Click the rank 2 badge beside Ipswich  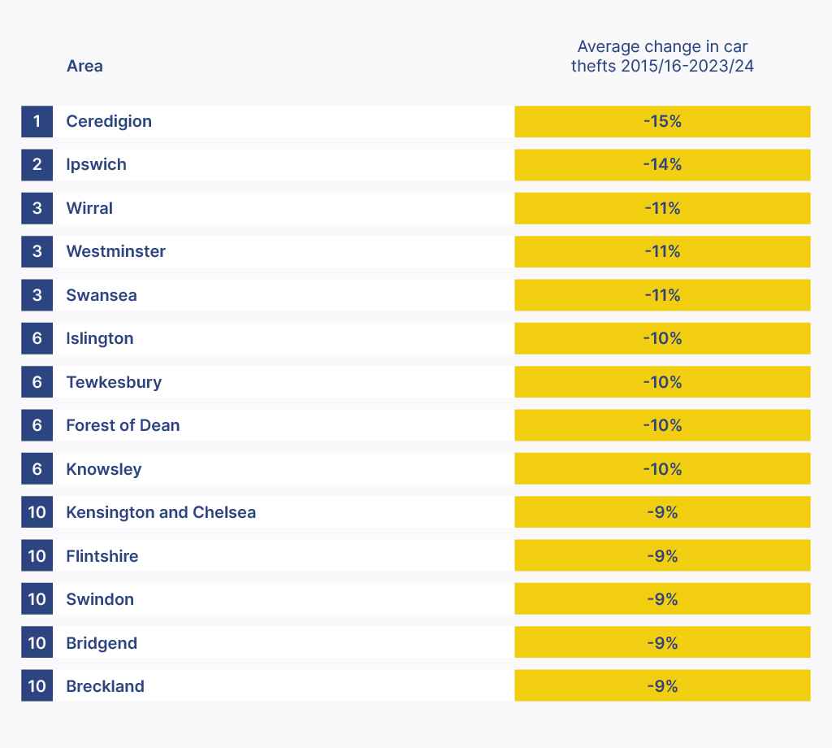tap(37, 164)
